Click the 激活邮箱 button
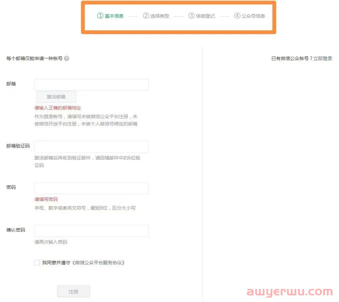339x302 pixels. coord(56,97)
